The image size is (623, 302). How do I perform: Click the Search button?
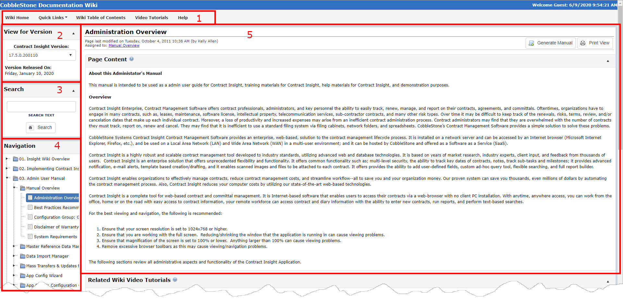point(41,127)
